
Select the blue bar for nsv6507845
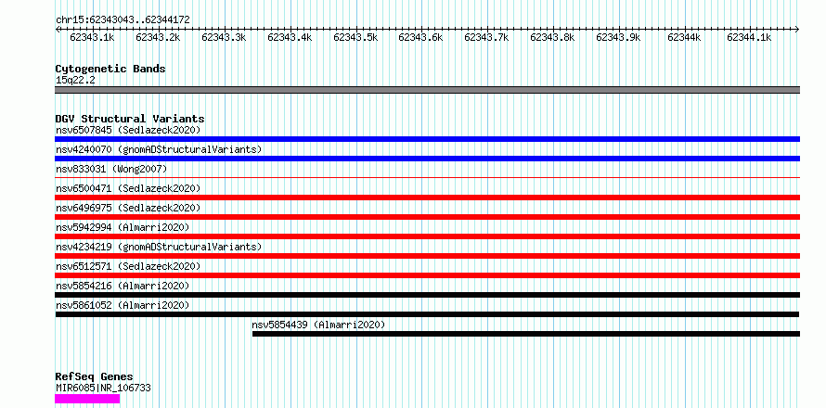tap(427, 139)
